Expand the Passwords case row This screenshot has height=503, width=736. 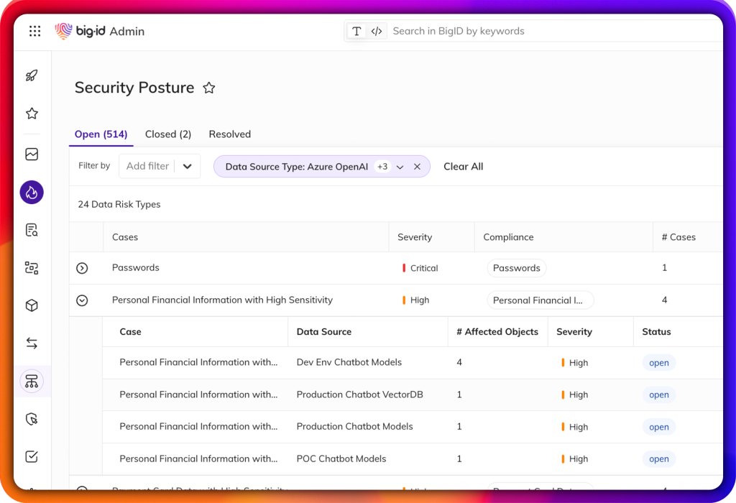coord(82,267)
